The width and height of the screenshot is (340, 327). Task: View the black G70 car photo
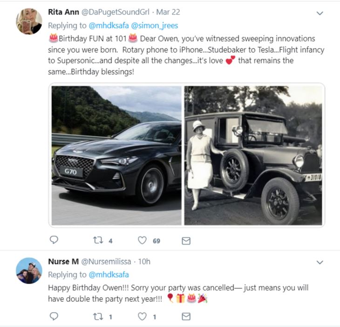[116, 155]
